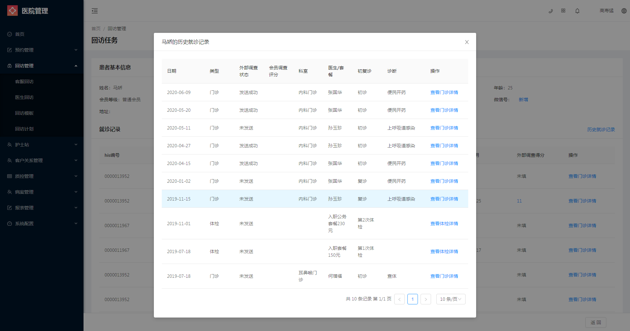Open 回访模板 submenu item
630x331 pixels.
tap(24, 113)
